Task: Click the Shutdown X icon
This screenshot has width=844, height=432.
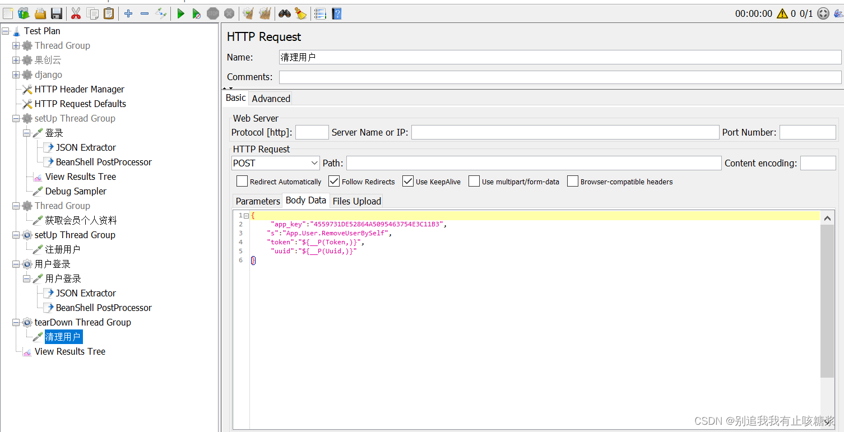Action: pos(229,13)
